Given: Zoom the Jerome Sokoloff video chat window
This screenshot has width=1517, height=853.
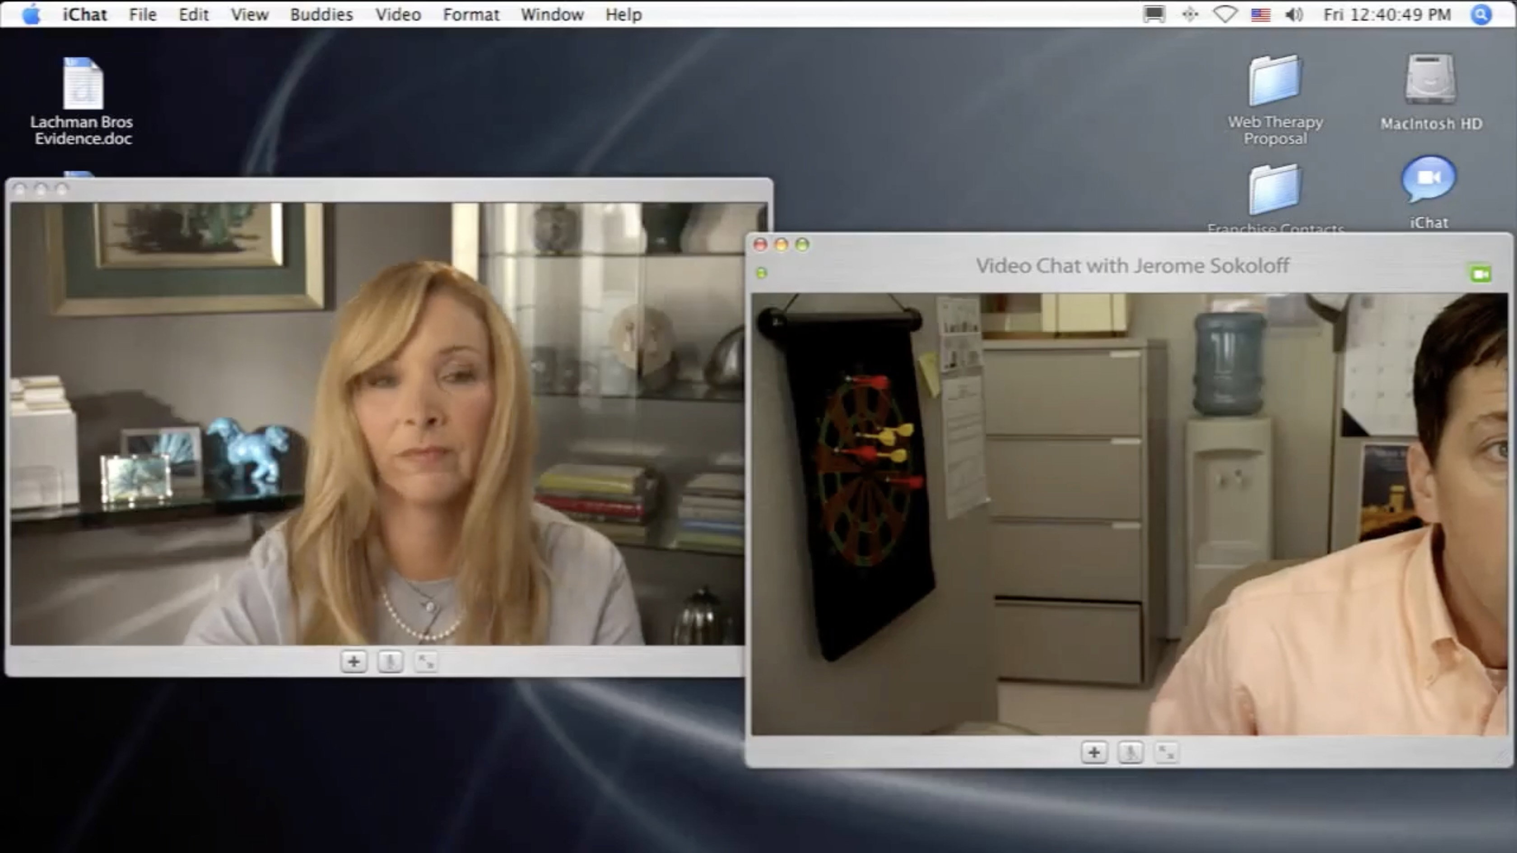Looking at the screenshot, I should coord(802,244).
